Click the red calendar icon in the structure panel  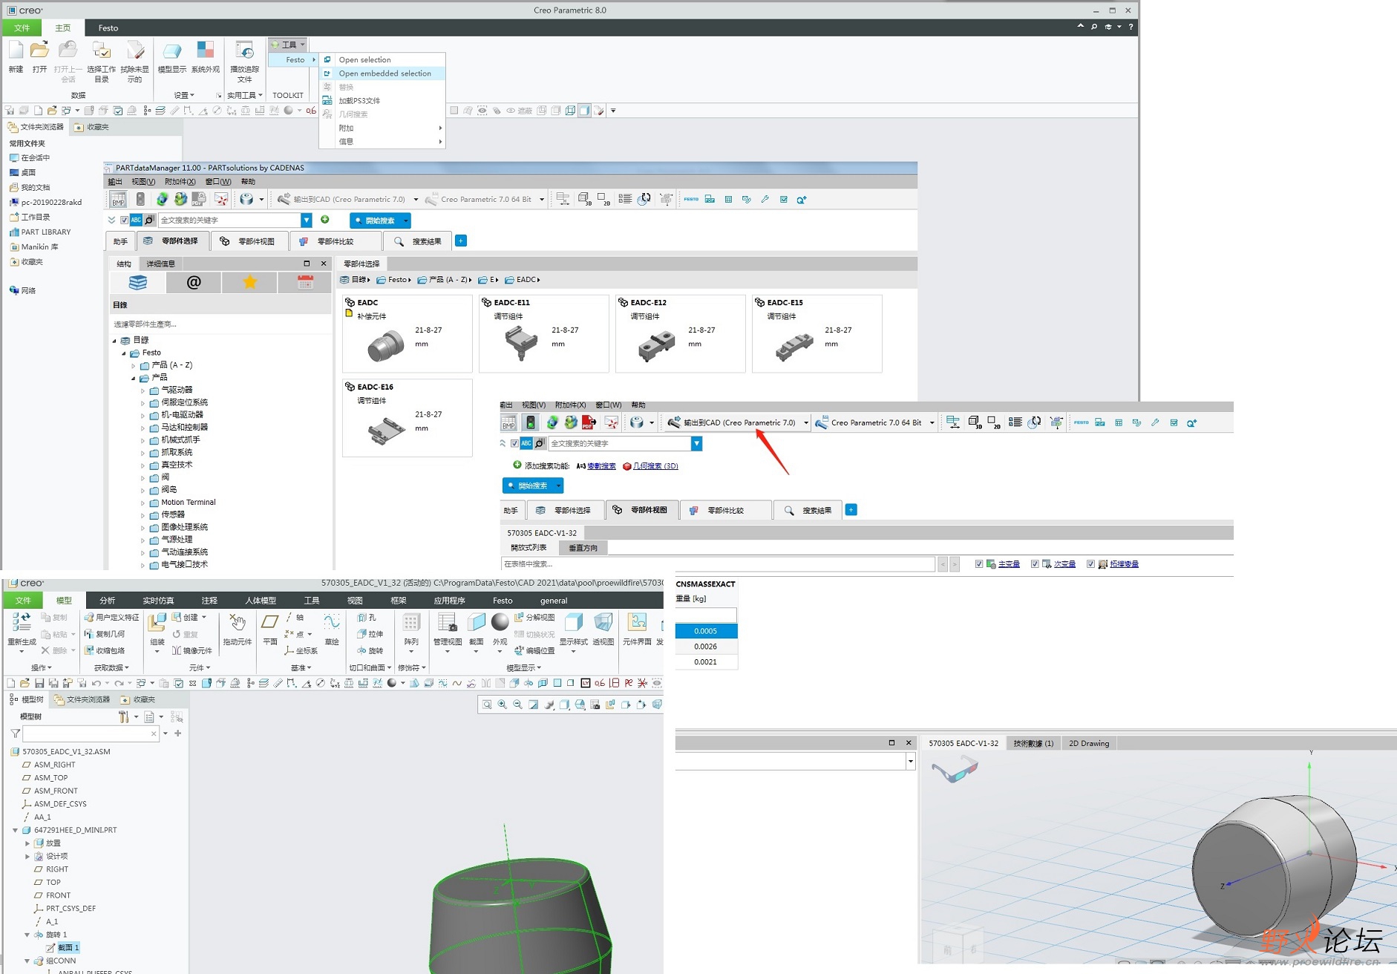305,282
